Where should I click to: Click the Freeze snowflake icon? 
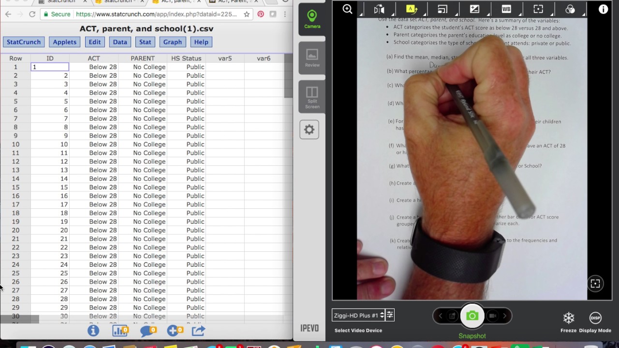[569, 318]
